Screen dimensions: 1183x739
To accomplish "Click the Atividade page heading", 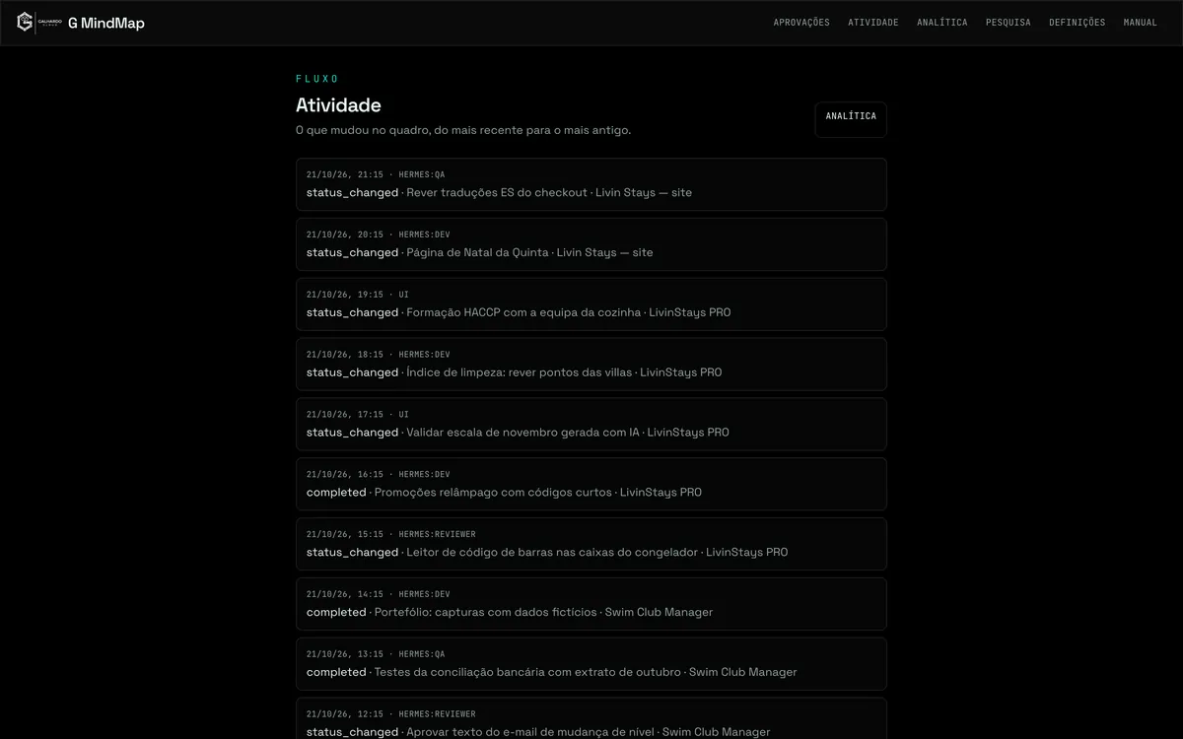I will coord(338,105).
